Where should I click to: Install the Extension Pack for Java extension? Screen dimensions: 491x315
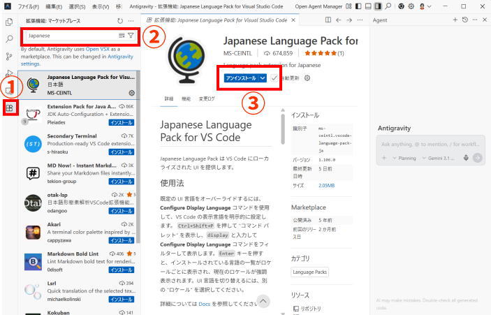click(x=122, y=122)
